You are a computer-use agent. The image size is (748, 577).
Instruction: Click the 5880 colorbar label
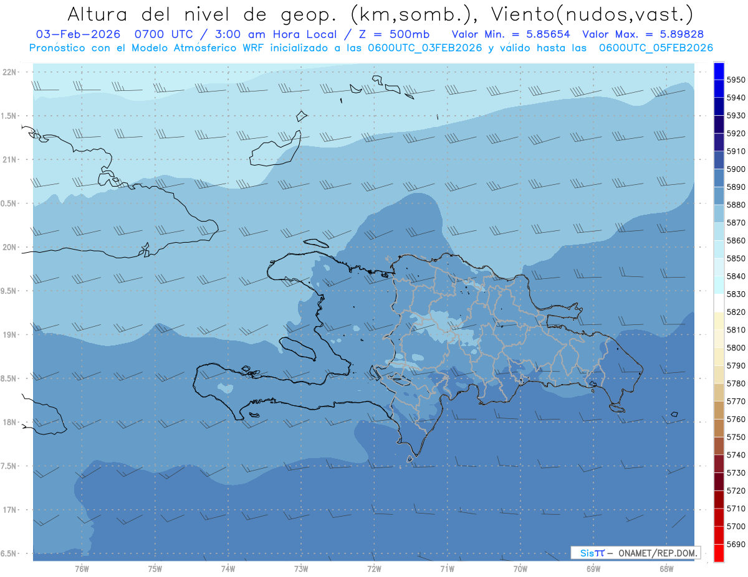tap(736, 205)
